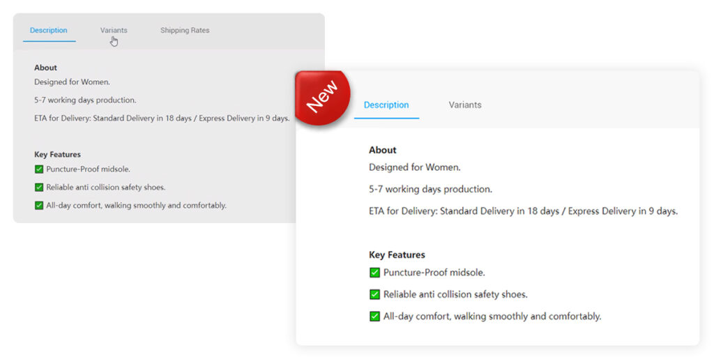Select 'Puncture-Proof midsole.' text in old panel
Screen dimensions: 714x357
[89, 169]
